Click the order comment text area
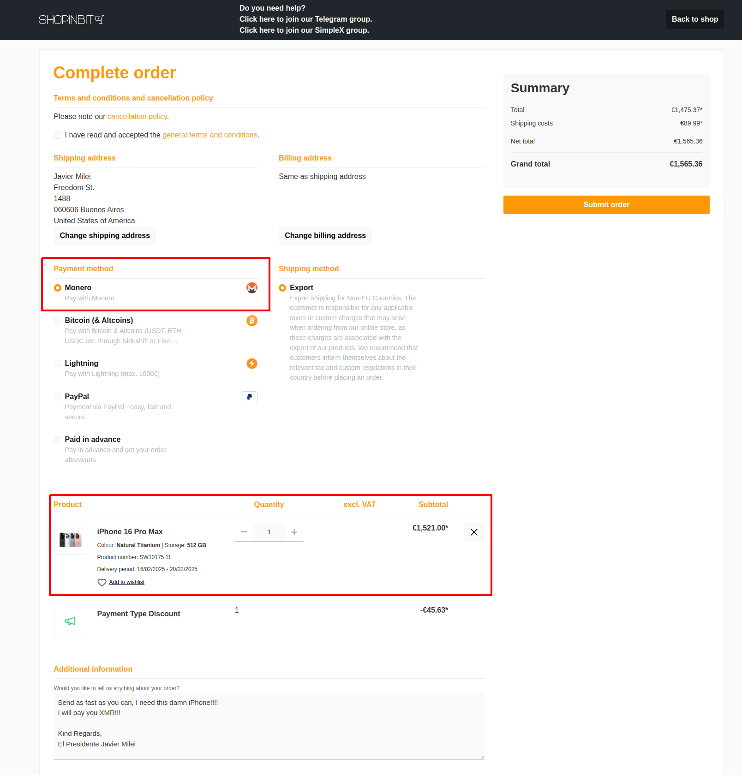The image size is (742, 775). [x=269, y=726]
